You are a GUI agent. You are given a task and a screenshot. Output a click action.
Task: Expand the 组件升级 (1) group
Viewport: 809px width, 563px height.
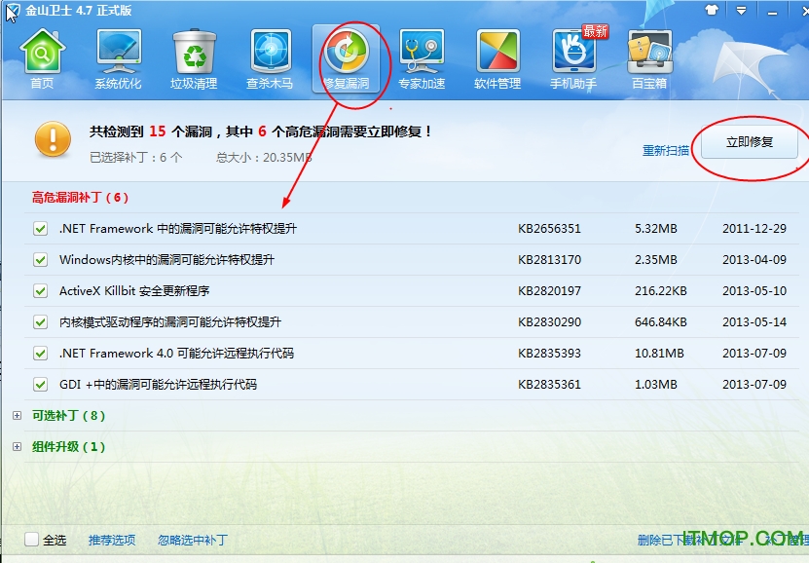(17, 447)
